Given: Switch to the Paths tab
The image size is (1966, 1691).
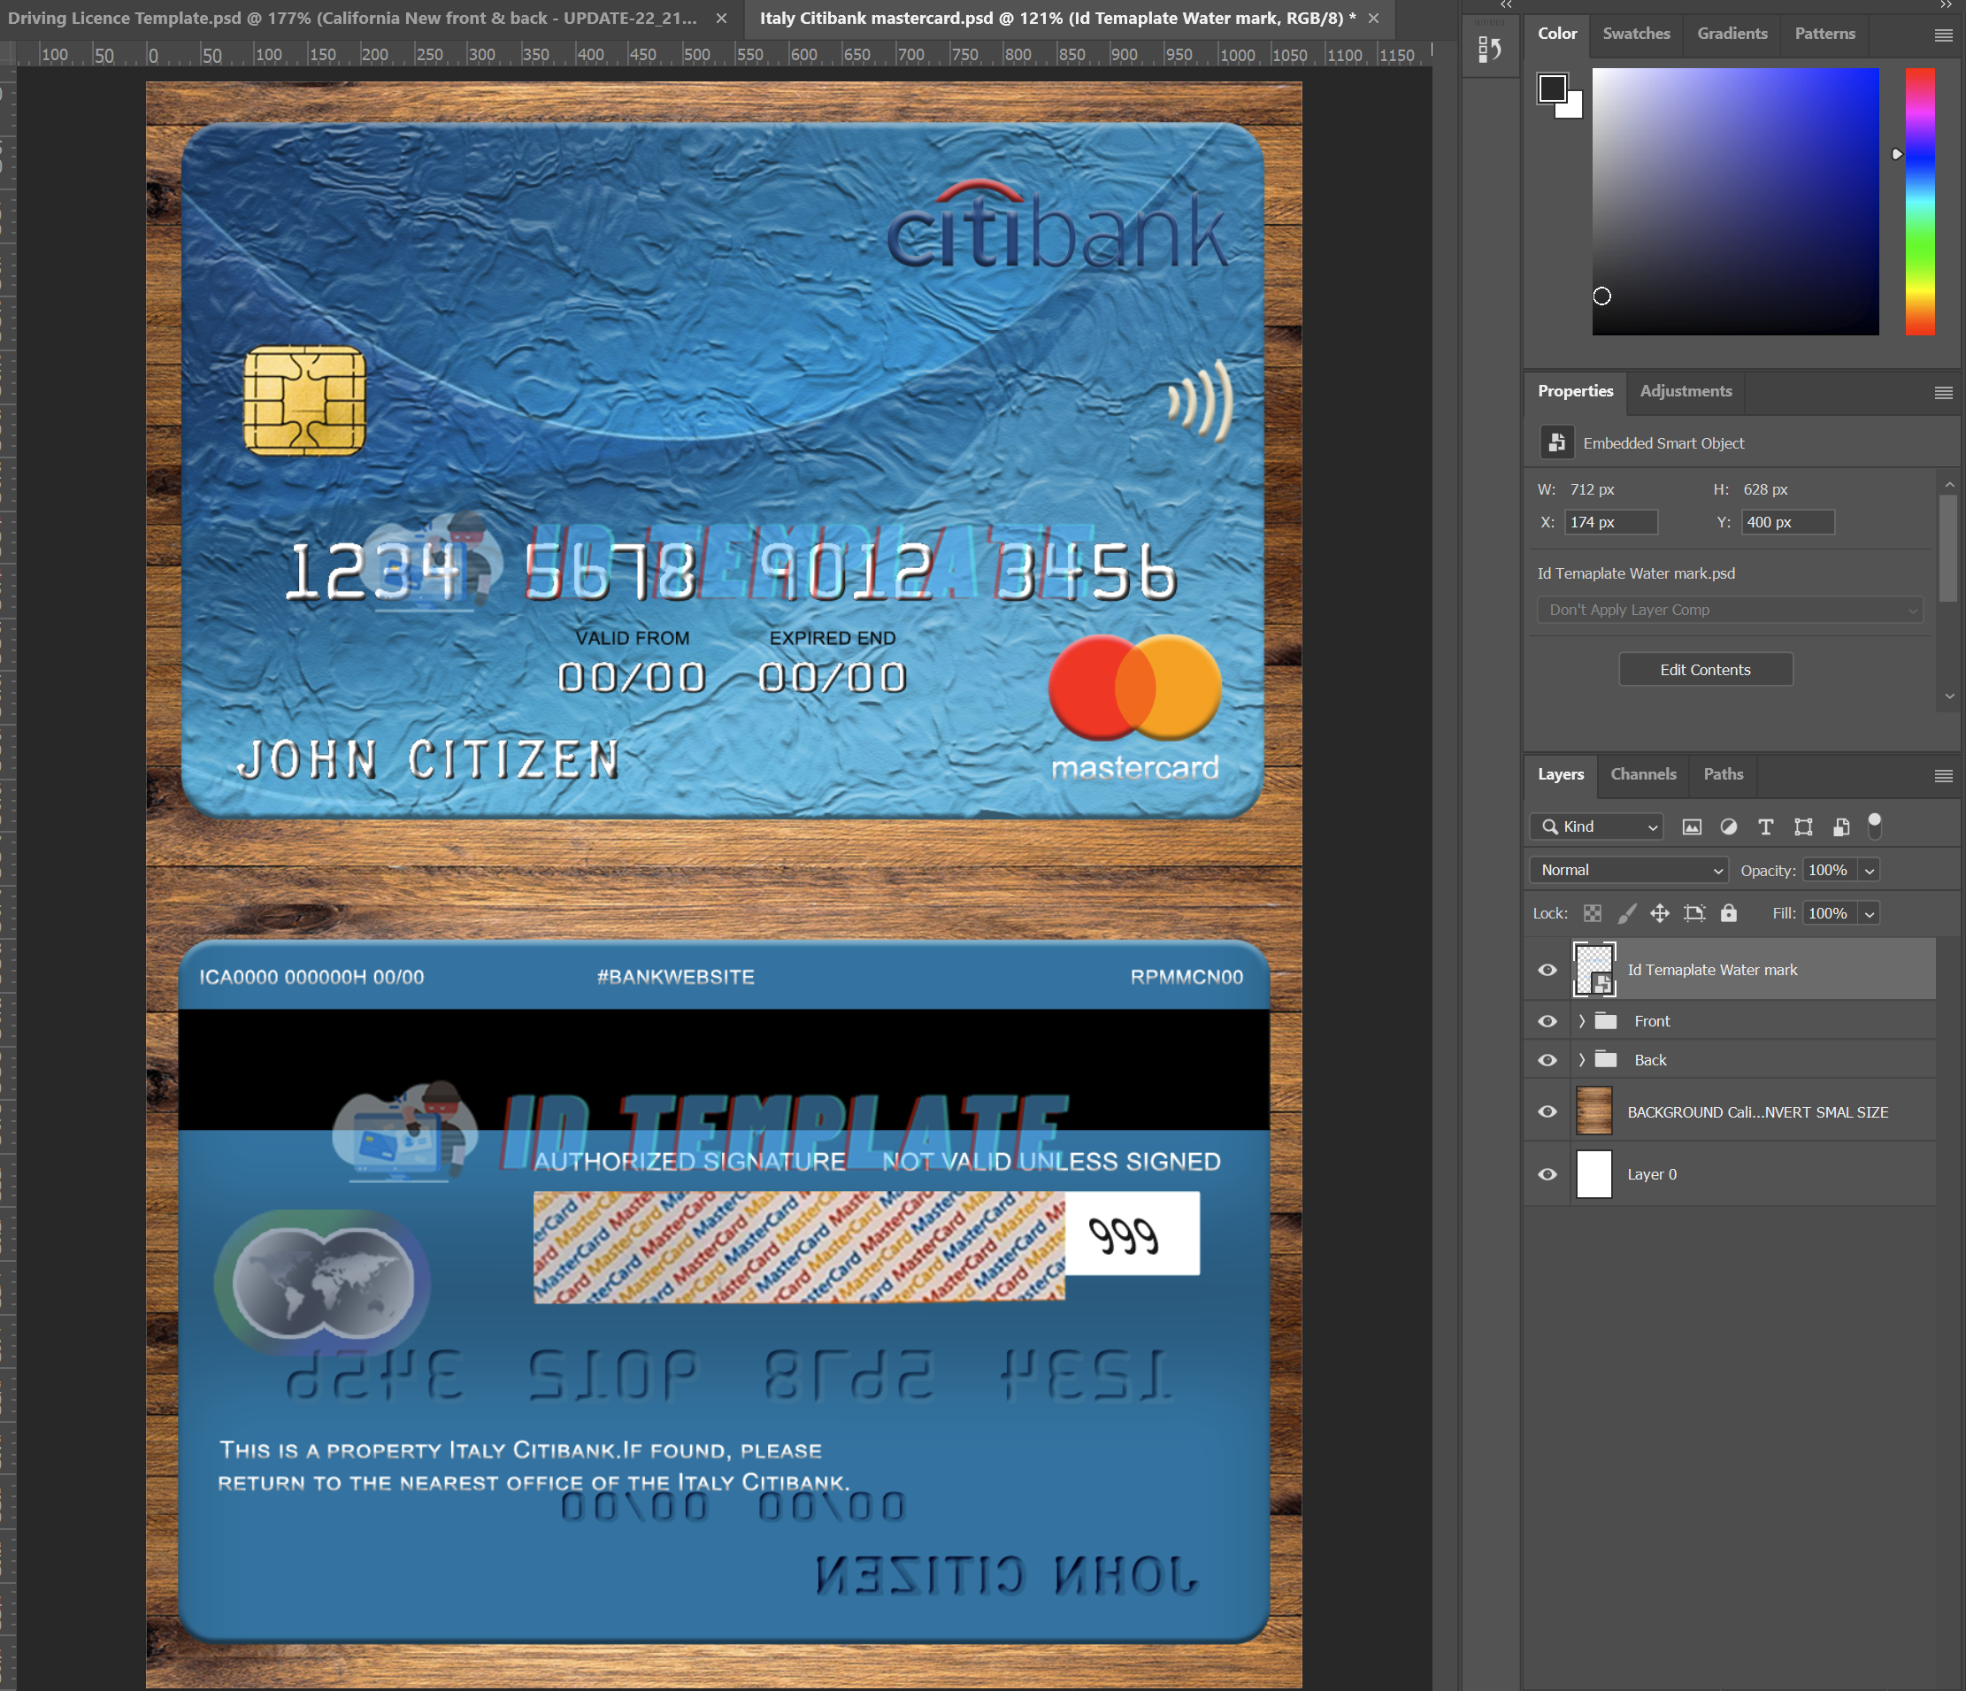Looking at the screenshot, I should click(1723, 774).
